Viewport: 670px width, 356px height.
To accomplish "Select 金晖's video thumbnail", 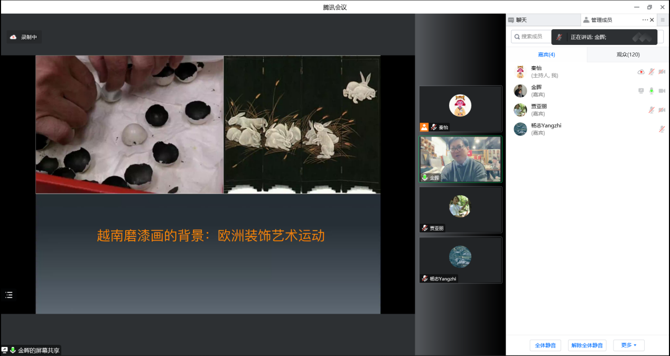I will tap(460, 159).
